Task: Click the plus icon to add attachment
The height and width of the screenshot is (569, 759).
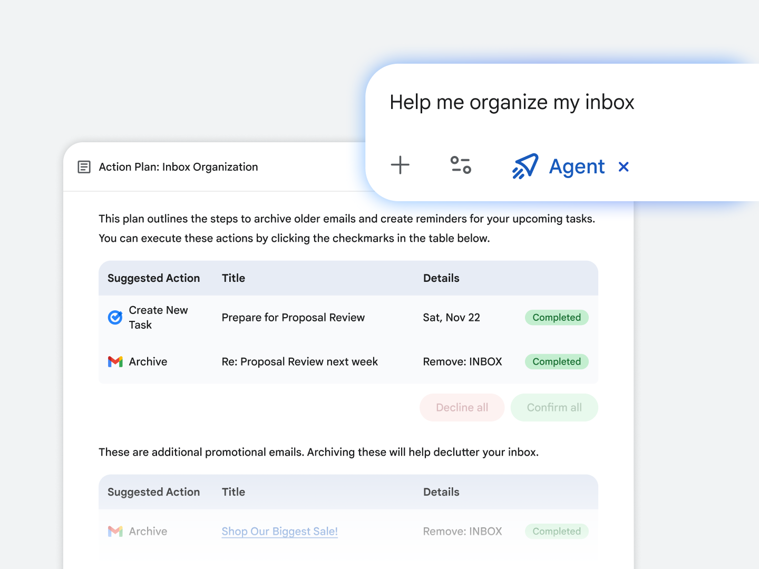Action: pyautogui.click(x=400, y=165)
